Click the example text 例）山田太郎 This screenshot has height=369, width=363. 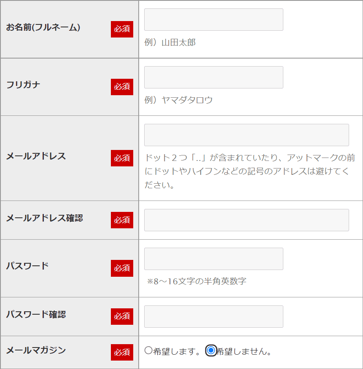170,43
